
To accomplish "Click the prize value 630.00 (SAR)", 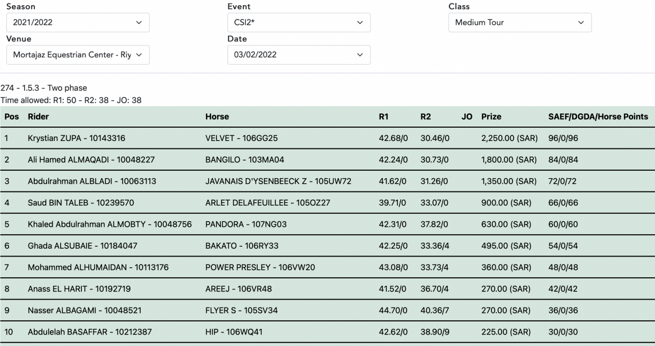I will coord(506,225).
